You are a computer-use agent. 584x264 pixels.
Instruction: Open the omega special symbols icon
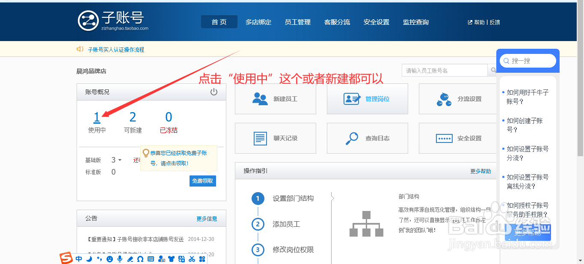[140, 259]
